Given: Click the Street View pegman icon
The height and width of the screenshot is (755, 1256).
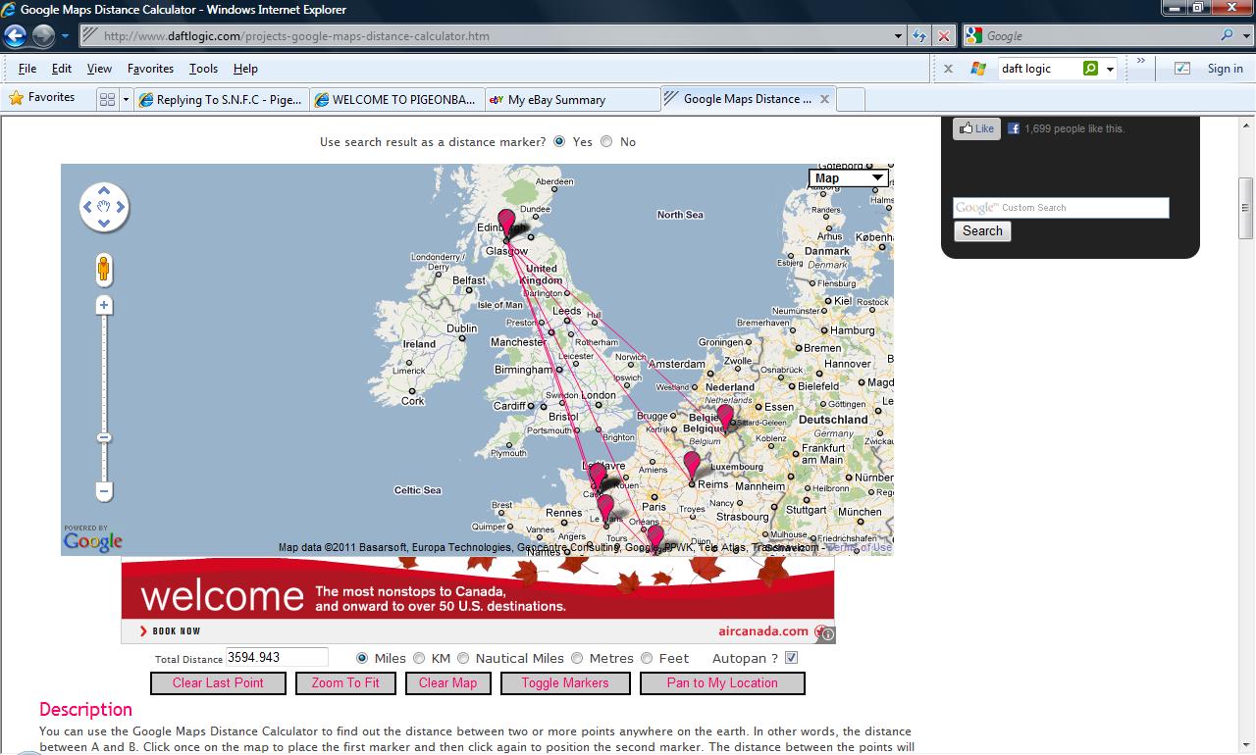Looking at the screenshot, I should 104,270.
